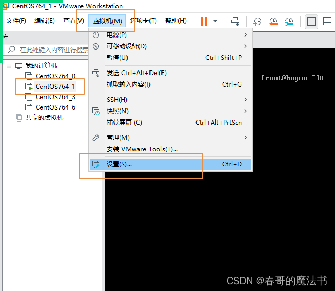This screenshot has width=335, height=291.
Task: Click the wrench icon beside 管理(M)
Action: tap(96, 138)
